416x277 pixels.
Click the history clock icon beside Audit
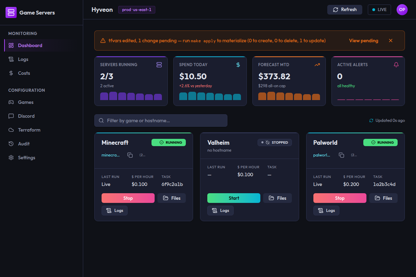coord(11,144)
